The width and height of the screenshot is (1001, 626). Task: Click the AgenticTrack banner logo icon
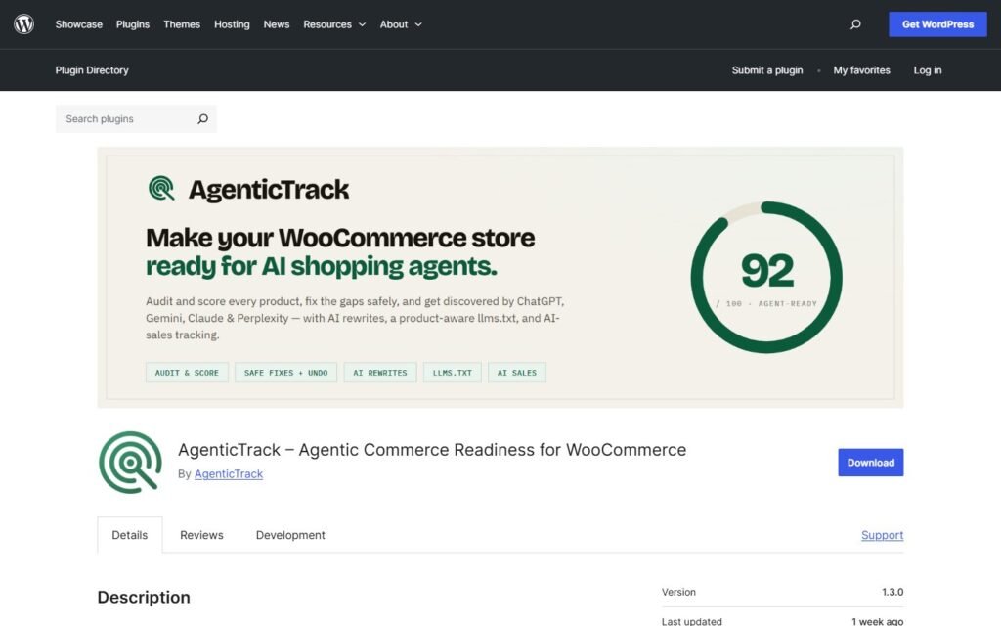tap(161, 189)
